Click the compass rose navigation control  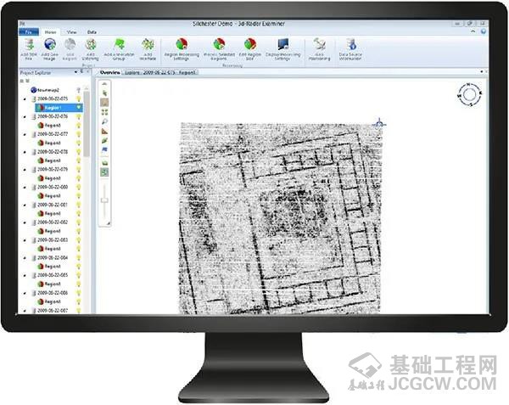pyautogui.click(x=467, y=94)
